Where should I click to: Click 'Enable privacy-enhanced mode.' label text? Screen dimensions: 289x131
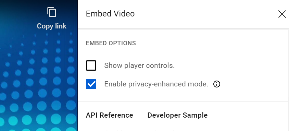[156, 84]
